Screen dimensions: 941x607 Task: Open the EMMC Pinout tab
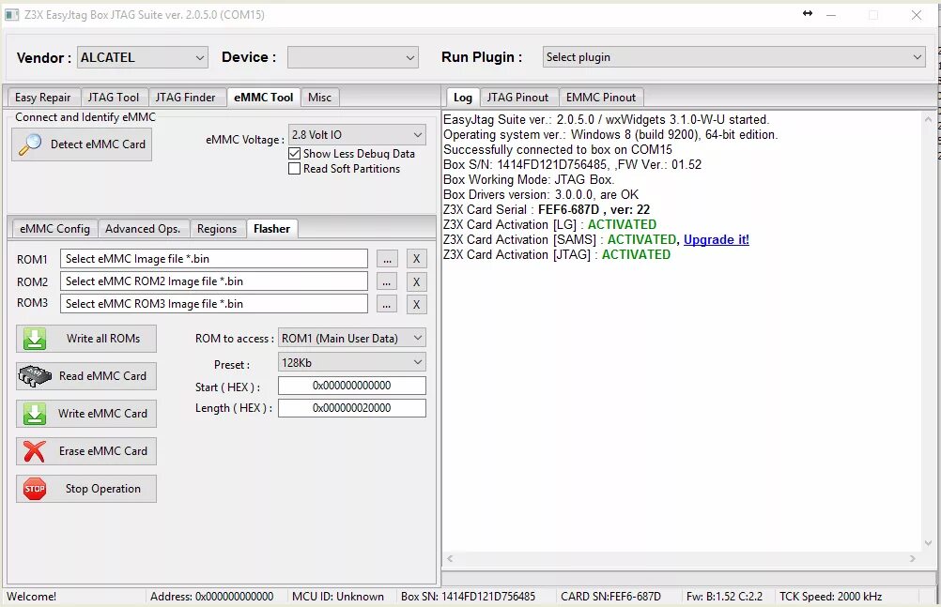[601, 98]
